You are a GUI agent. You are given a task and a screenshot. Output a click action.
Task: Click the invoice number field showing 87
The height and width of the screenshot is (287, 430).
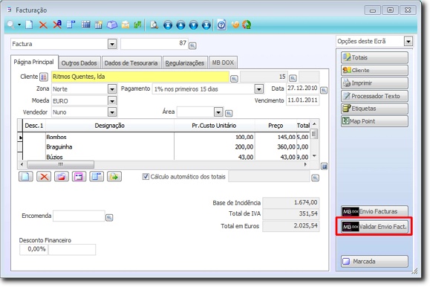(x=154, y=44)
